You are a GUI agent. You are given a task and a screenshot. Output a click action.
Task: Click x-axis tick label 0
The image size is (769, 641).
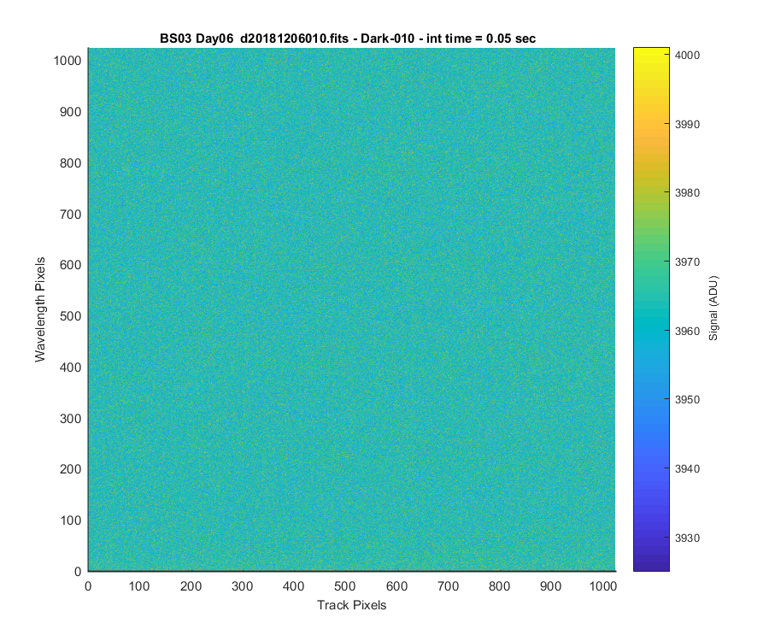[88, 586]
